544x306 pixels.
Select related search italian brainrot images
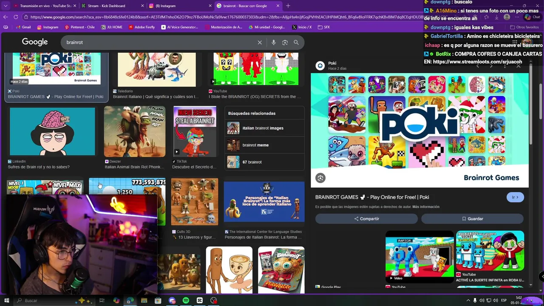264,128
